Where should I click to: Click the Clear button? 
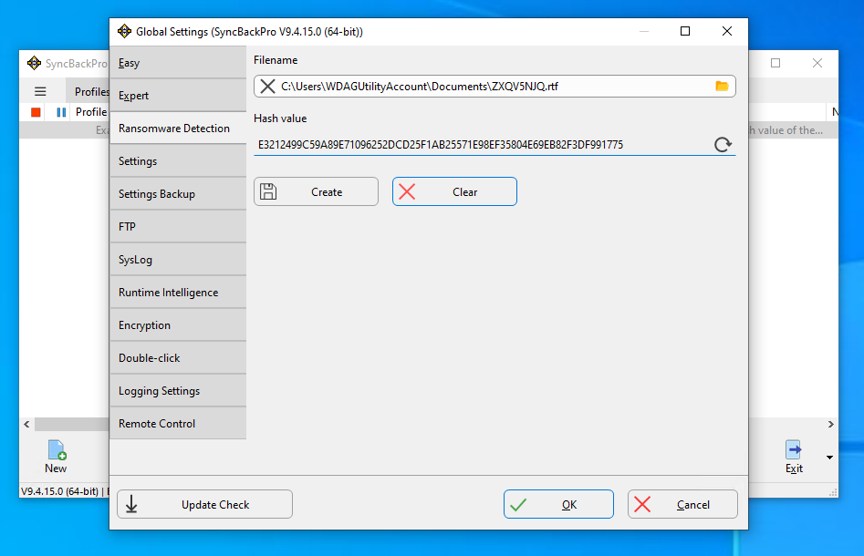(x=454, y=191)
